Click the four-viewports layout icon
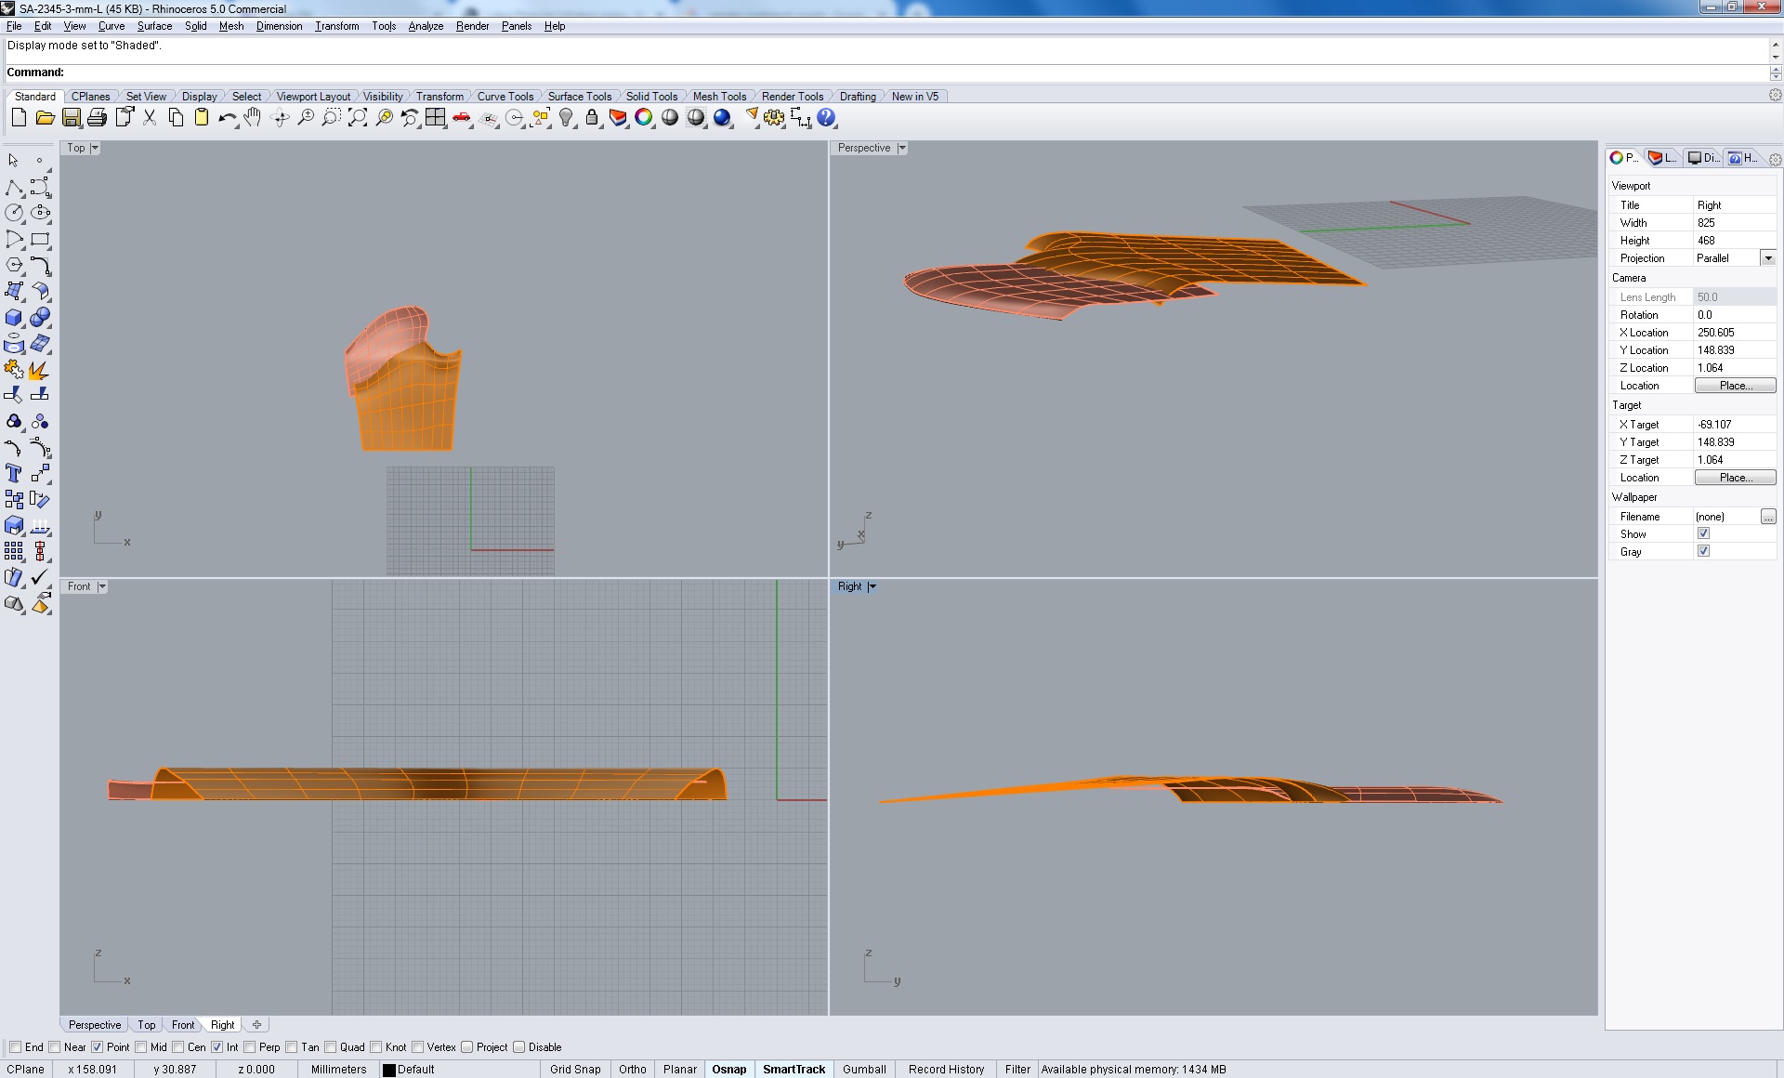This screenshot has height=1078, width=1784. coord(435,118)
